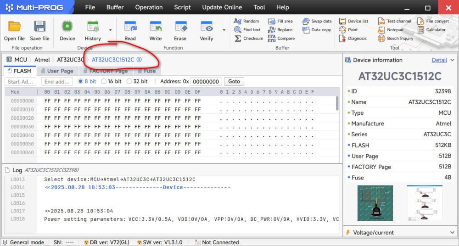Click the Save file icon

[39, 26]
